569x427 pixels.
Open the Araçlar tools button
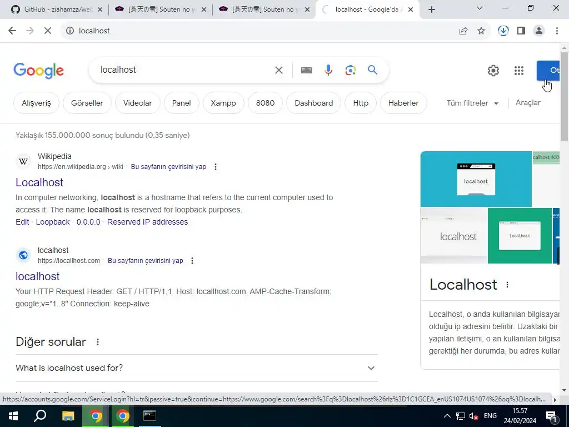(528, 103)
